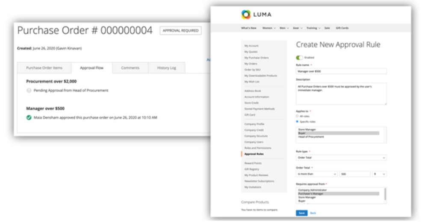Select the Specific roles radio button

pos(297,121)
